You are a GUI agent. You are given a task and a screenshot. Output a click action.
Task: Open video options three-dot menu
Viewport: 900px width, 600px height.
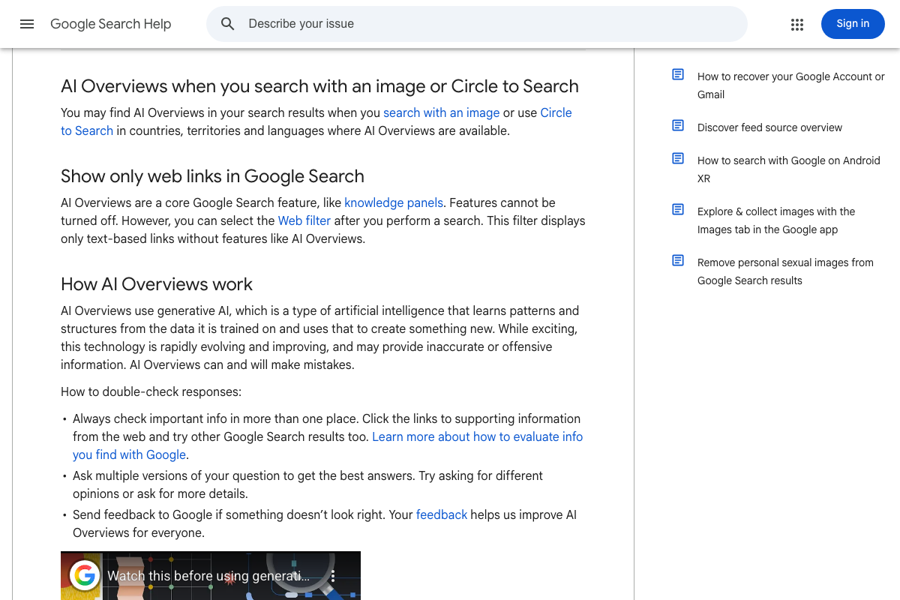(334, 576)
